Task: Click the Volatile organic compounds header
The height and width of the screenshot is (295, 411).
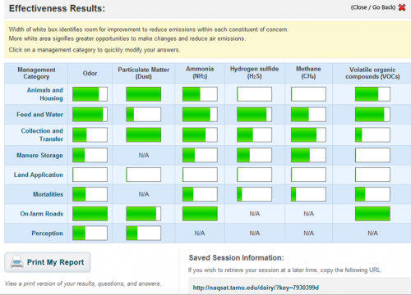Action: (x=372, y=73)
